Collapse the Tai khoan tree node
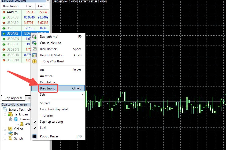The image size is (226, 150). click(x=5, y=115)
